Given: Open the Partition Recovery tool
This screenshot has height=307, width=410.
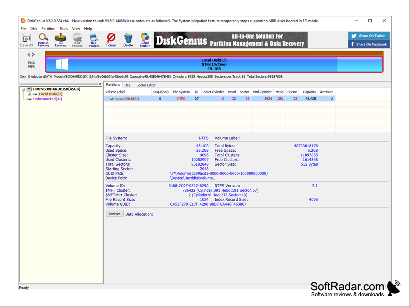Looking at the screenshot, I should point(44,40).
